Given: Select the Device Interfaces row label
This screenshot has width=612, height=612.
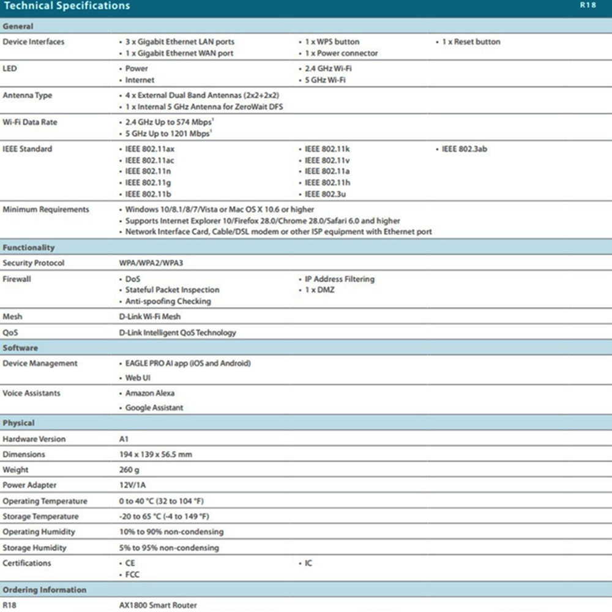Looking at the screenshot, I should [33, 42].
